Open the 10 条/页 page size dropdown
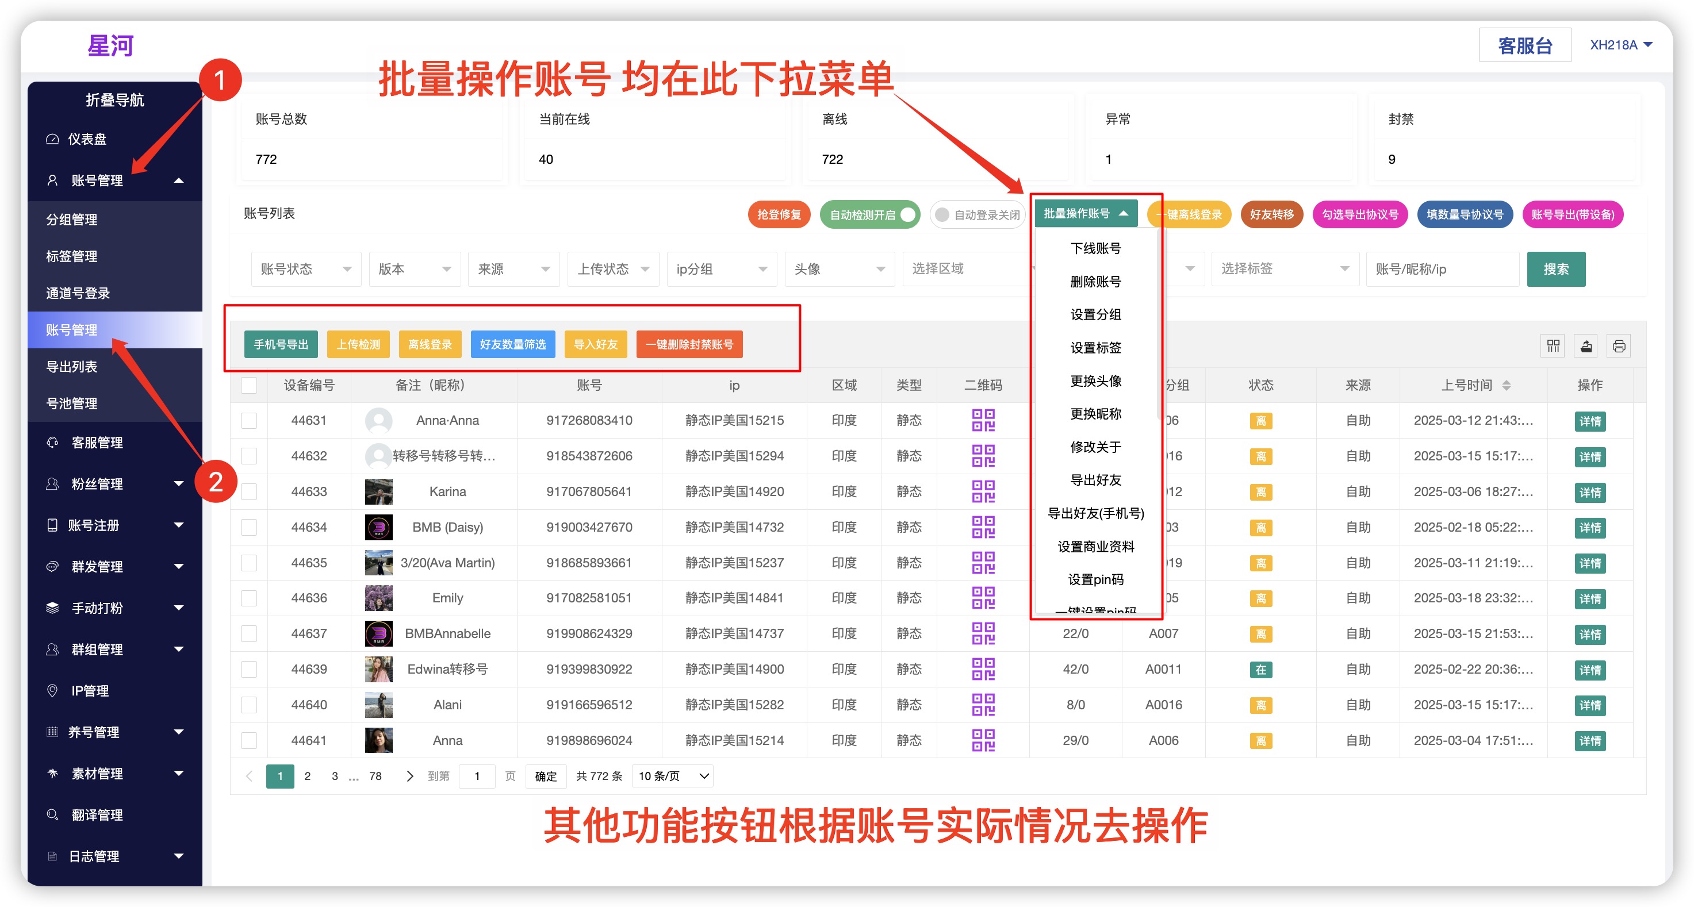The height and width of the screenshot is (907, 1694). (x=673, y=776)
